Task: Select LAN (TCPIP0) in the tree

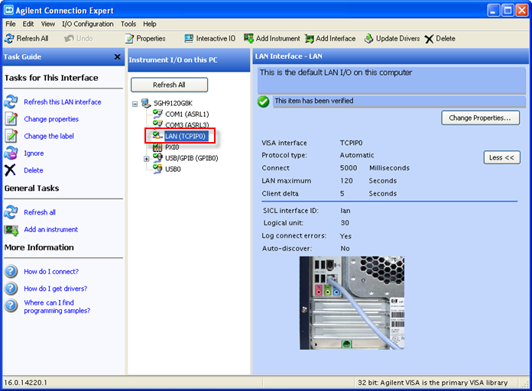Action: [x=185, y=136]
